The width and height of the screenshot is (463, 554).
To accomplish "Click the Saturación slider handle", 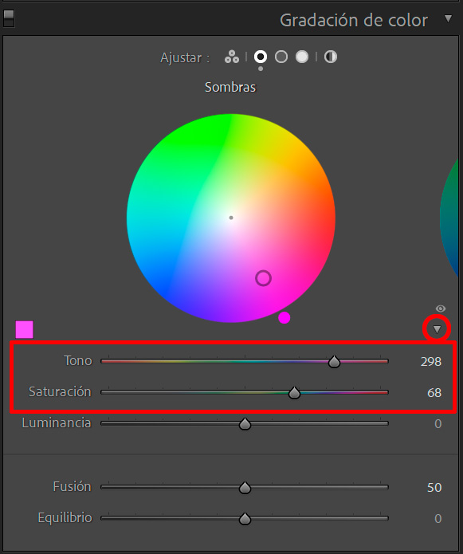I will pyautogui.click(x=294, y=393).
